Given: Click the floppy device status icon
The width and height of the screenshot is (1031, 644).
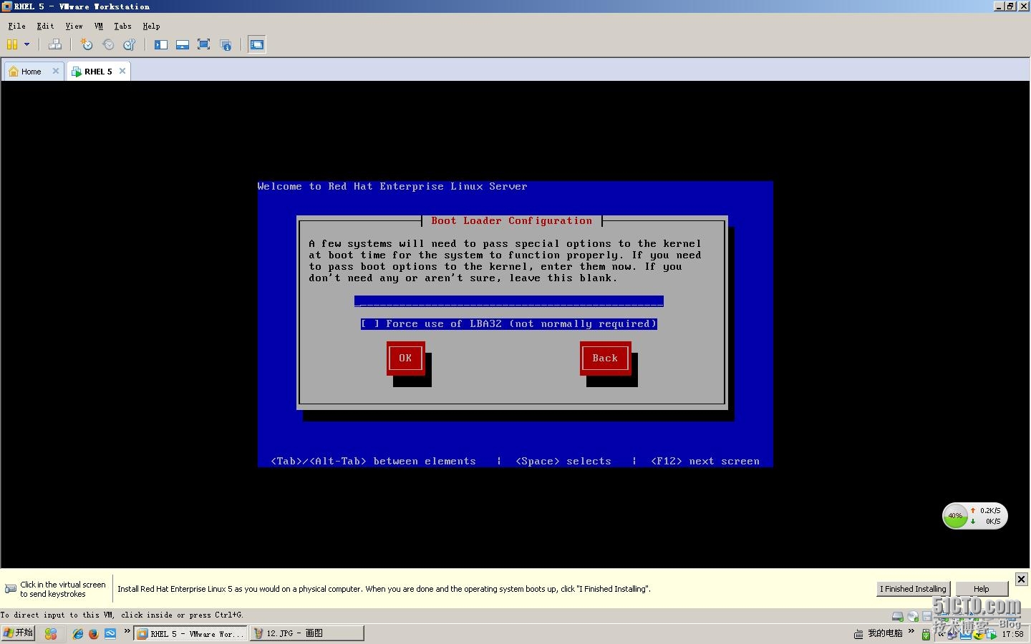Looking at the screenshot, I should 927,616.
